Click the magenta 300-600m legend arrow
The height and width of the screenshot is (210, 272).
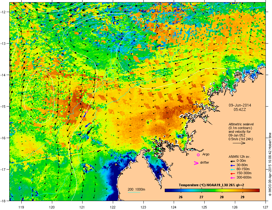232,178
